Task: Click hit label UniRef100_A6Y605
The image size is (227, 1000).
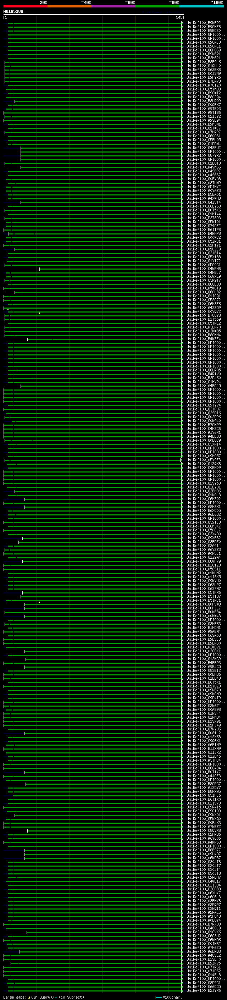Action: click(204, 839)
